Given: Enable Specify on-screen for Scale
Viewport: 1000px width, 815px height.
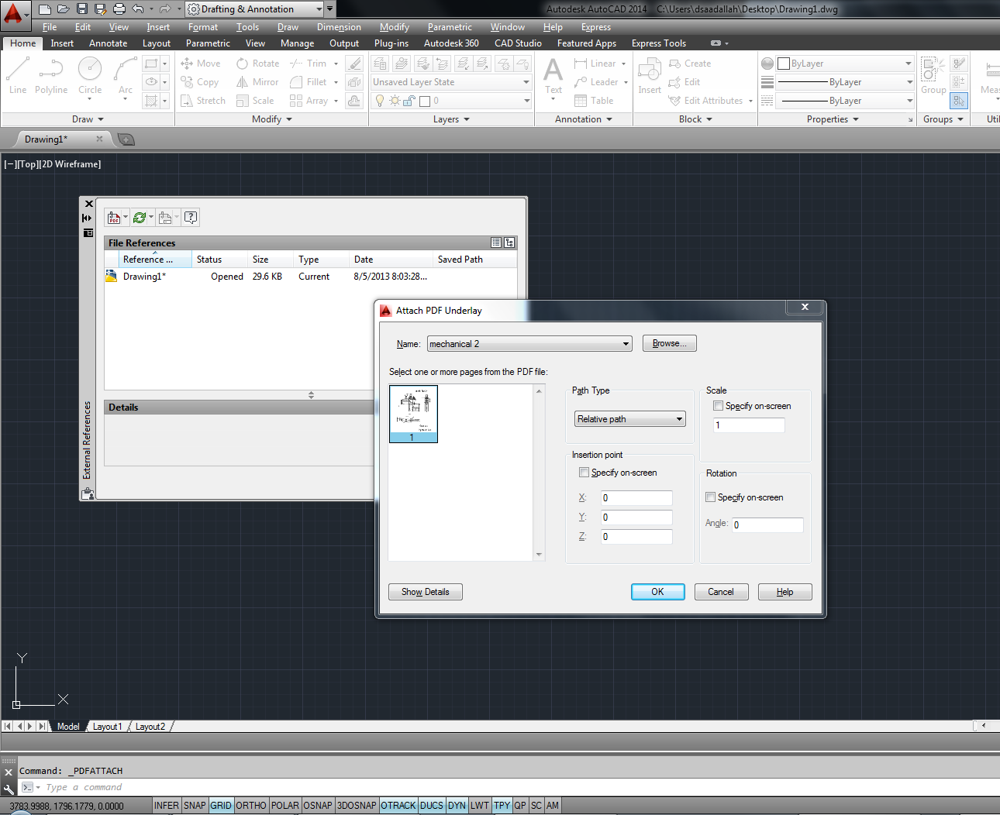Looking at the screenshot, I should click(718, 406).
